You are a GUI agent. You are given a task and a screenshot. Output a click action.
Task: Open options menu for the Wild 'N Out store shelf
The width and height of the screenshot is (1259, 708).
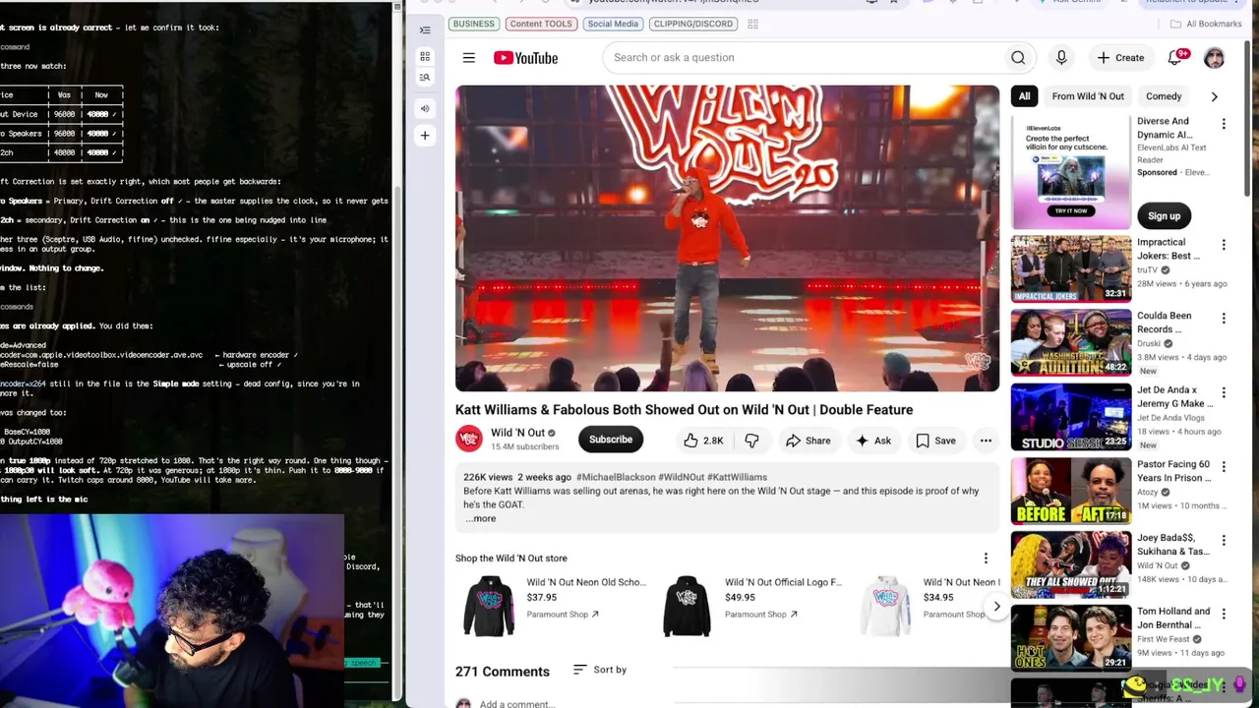(986, 559)
